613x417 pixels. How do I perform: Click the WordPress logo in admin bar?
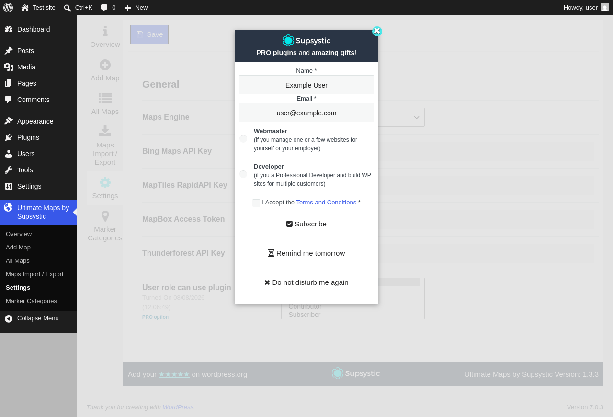[8, 8]
